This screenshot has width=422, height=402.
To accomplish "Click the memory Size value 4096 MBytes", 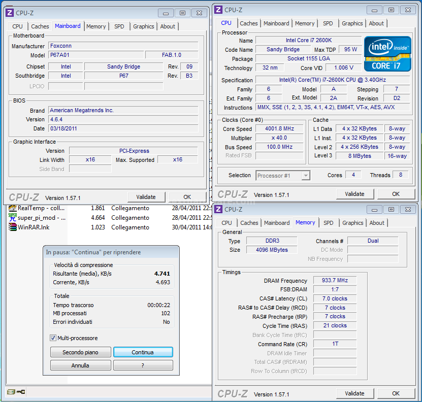I will pos(272,250).
